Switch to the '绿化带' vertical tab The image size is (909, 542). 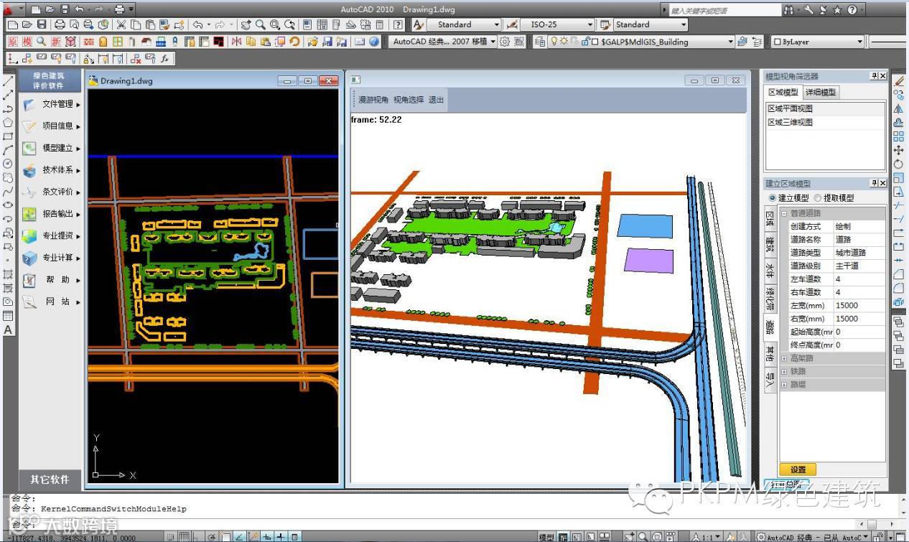point(770,297)
